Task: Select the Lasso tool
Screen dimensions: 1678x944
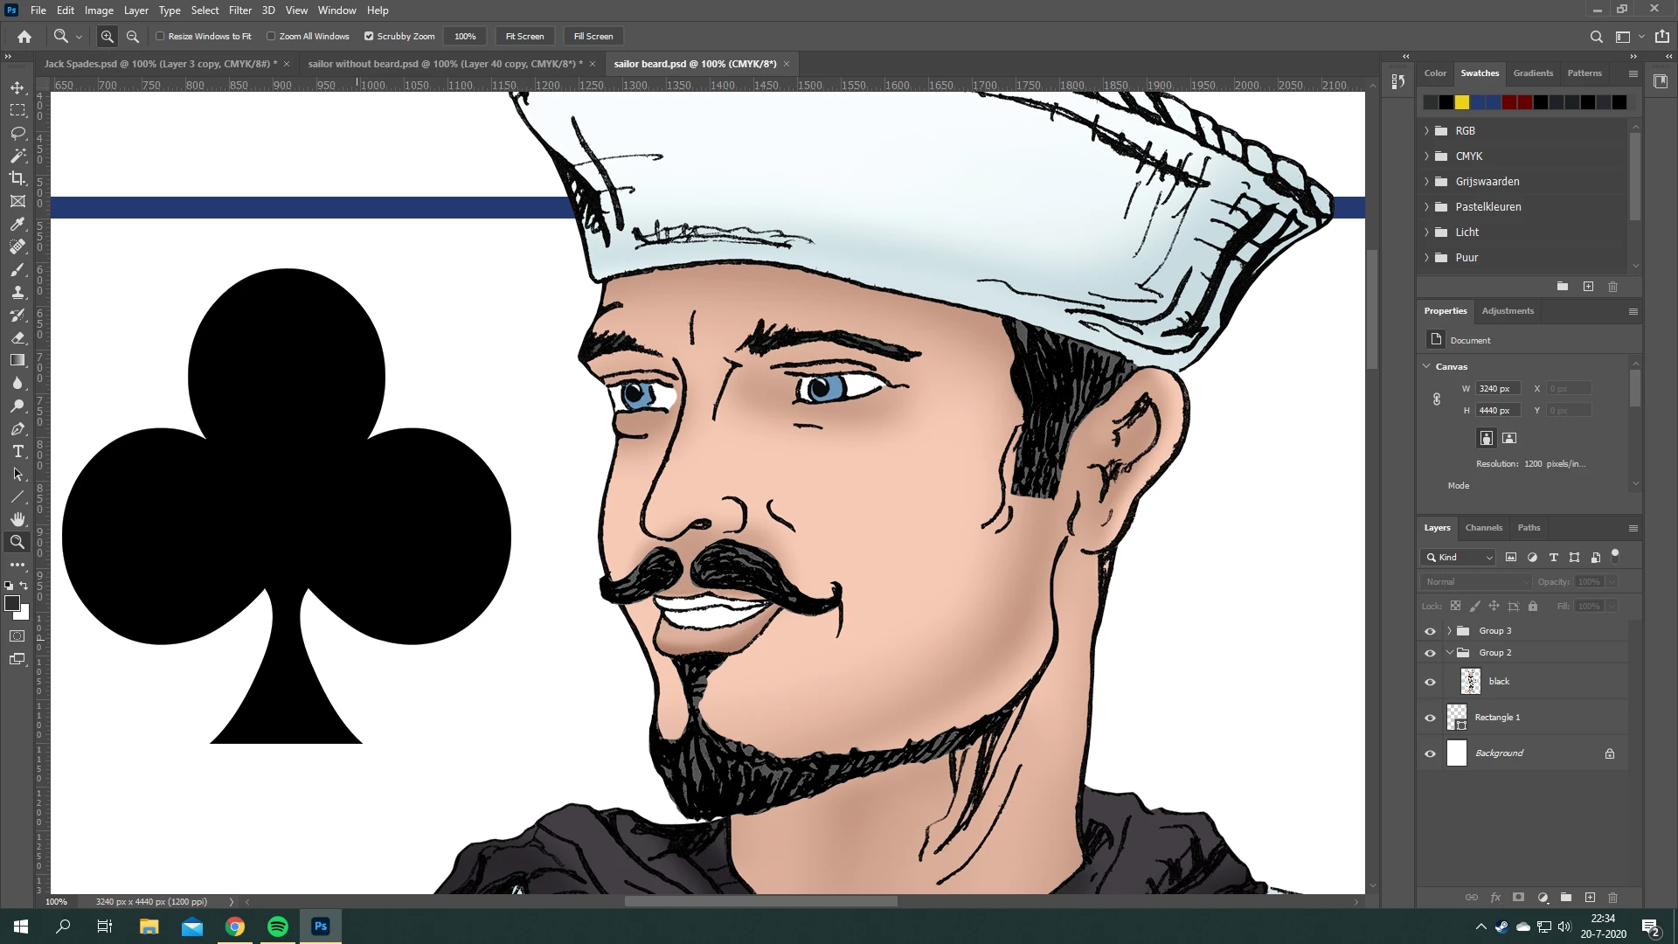Action: click(x=17, y=133)
